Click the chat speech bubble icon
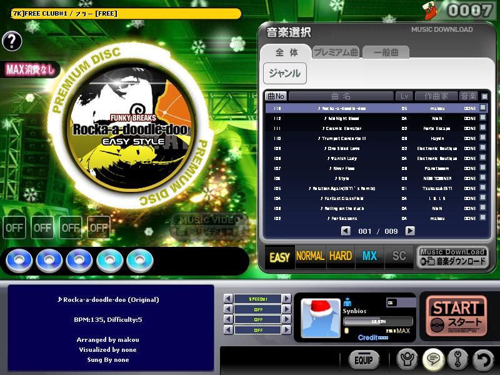This screenshot has width=500, height=375. (433, 359)
